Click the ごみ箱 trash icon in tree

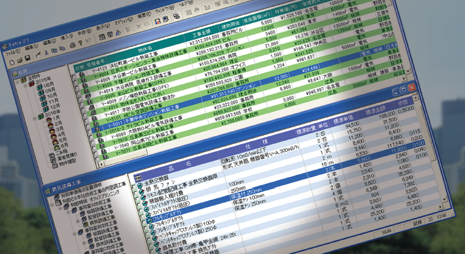[51, 156]
